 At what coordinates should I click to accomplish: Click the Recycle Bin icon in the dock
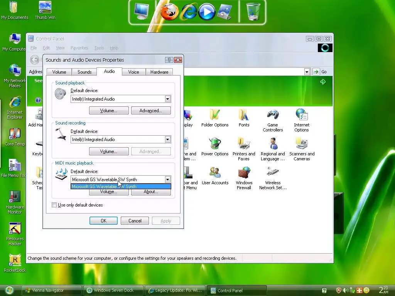coord(253,11)
